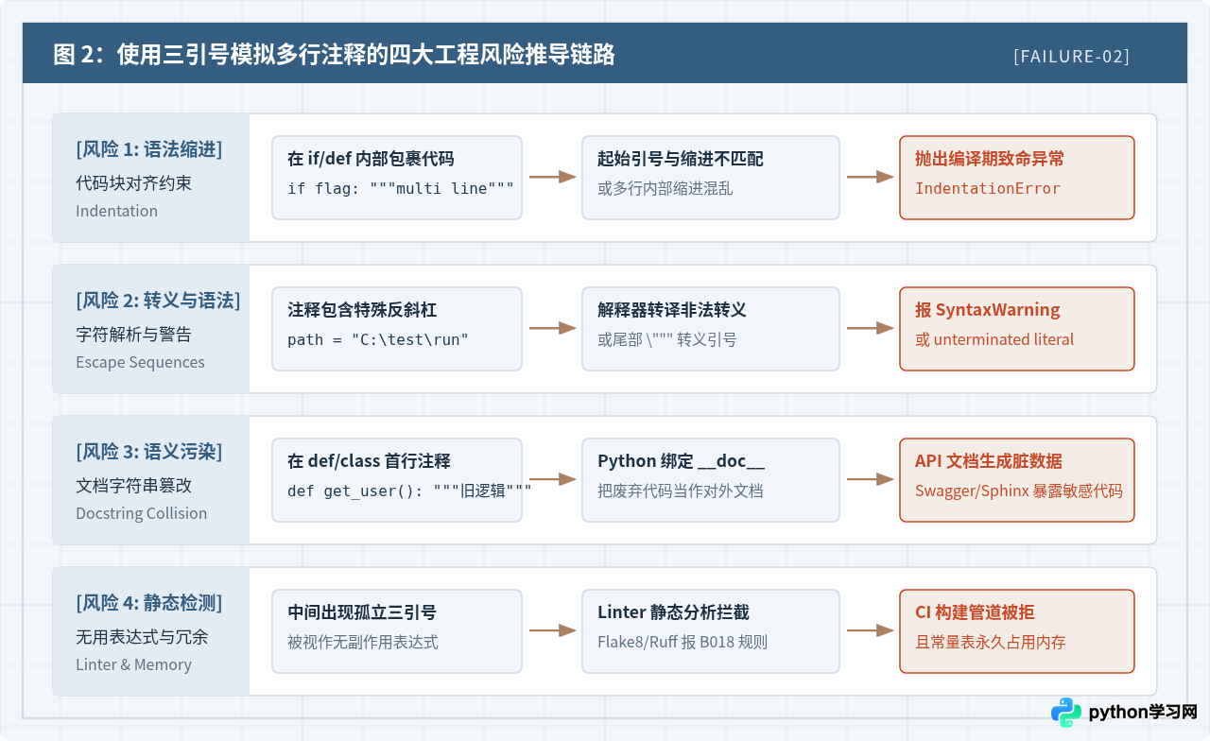
Task: Click the "Linter & Memory" label
Action: (133, 664)
